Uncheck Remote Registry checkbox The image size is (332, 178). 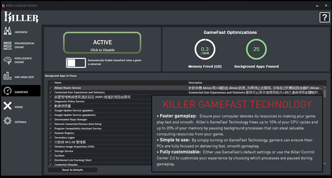click(50, 133)
